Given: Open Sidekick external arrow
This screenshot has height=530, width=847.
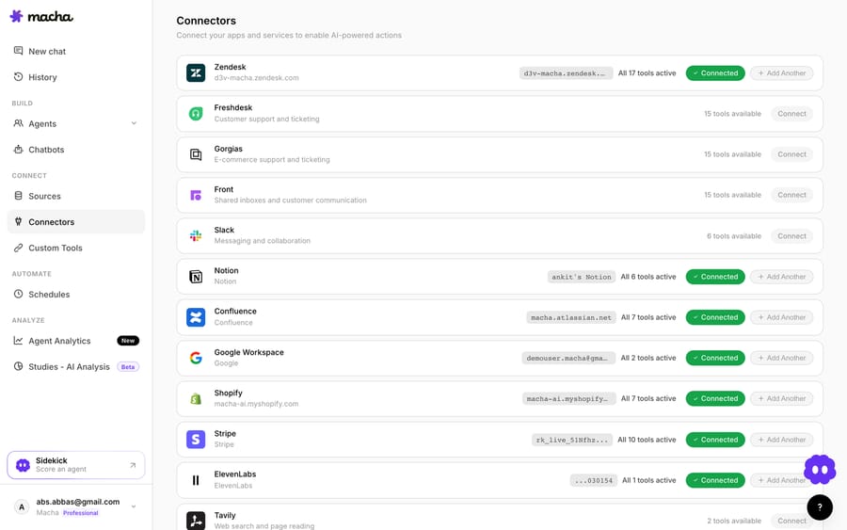Looking at the screenshot, I should point(133,465).
